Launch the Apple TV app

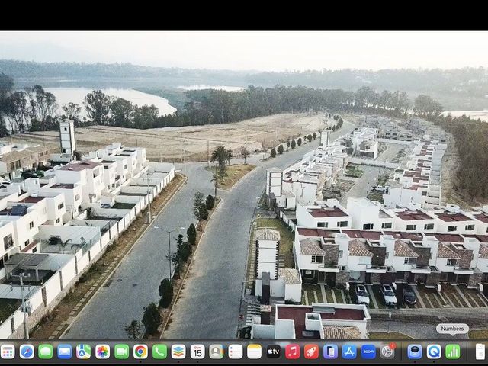(273, 352)
